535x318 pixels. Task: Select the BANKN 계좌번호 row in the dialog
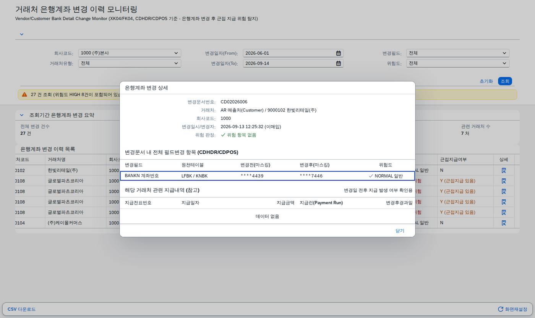(x=267, y=176)
